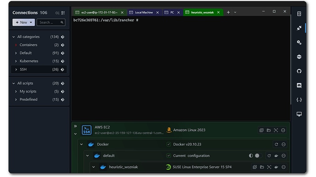Open the GitHub icon in right sidebar
316x177 pixels.
pyautogui.click(x=299, y=71)
